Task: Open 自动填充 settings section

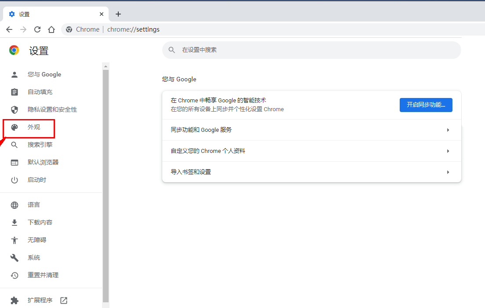Action: tap(40, 92)
